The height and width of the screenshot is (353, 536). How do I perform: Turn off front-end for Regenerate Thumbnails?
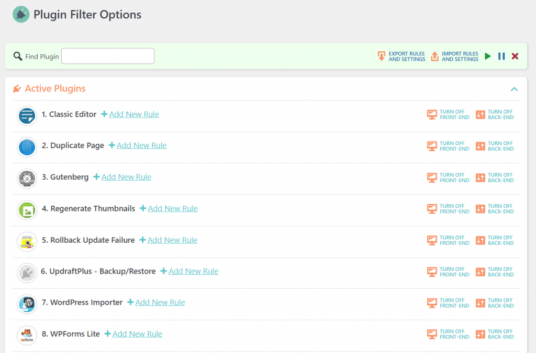pyautogui.click(x=448, y=209)
